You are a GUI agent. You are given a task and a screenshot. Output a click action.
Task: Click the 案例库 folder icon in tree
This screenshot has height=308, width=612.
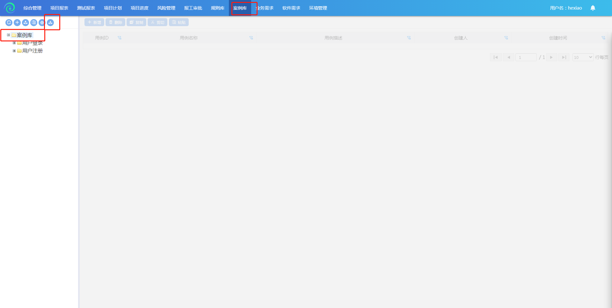tap(14, 35)
